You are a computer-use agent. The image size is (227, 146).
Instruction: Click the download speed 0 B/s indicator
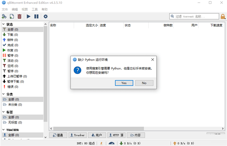(x=130, y=143)
